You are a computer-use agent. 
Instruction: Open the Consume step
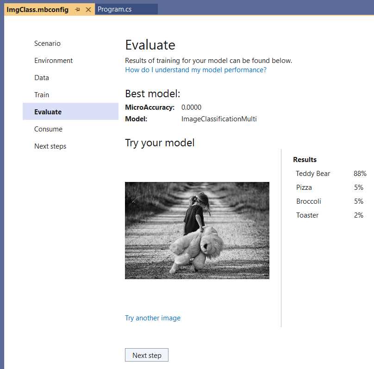tap(48, 129)
